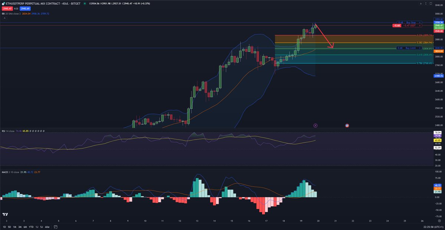This screenshot has height=230, width=445.
Task: Click the 2945.00 red price axis label
Action: click(438, 31)
